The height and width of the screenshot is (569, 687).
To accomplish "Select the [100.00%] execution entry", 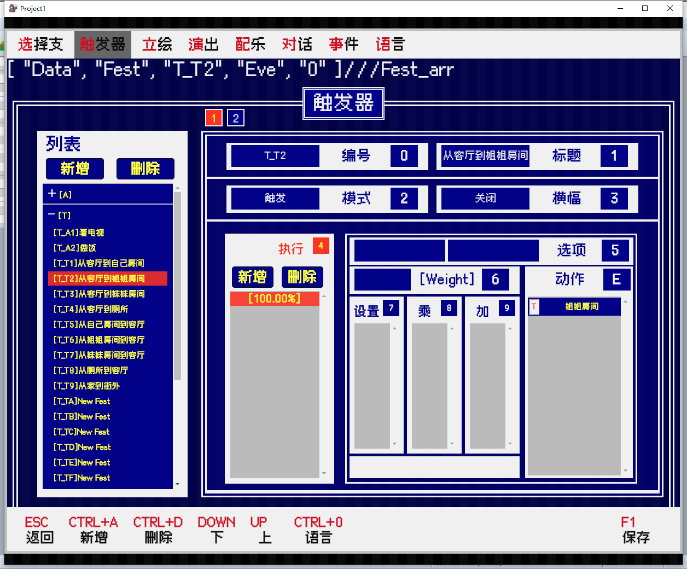I will click(x=275, y=299).
